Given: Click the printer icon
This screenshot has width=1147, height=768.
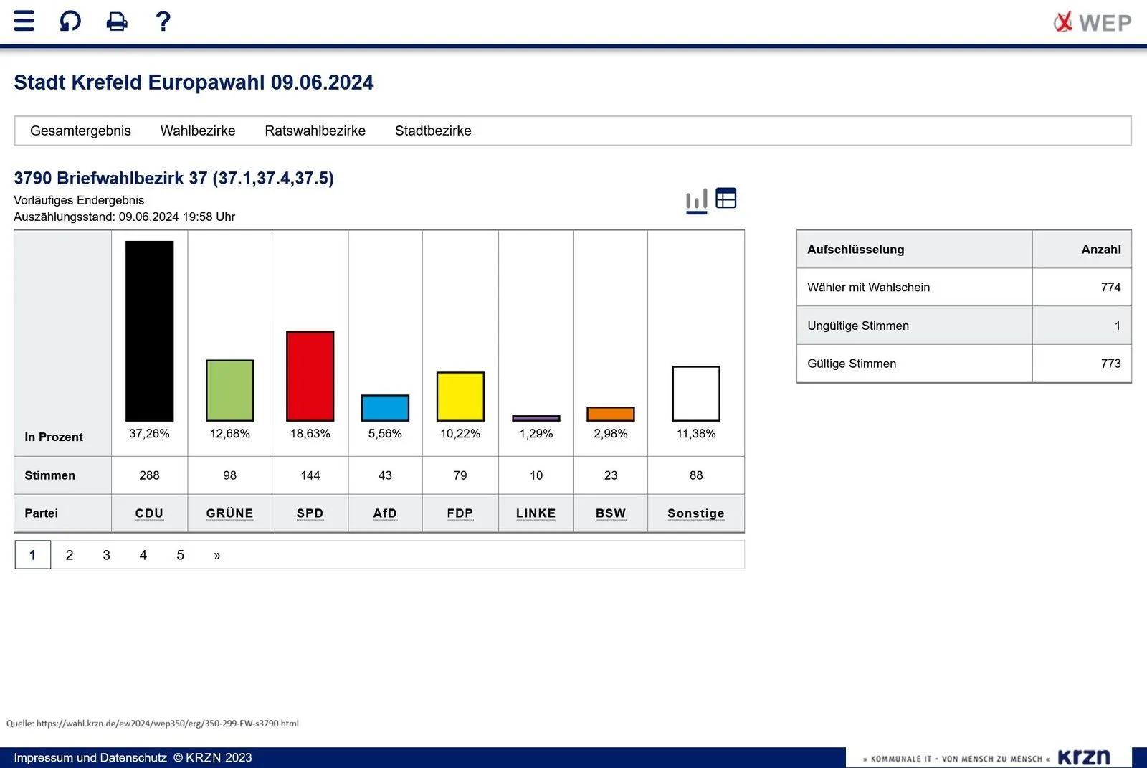Looking at the screenshot, I should [x=117, y=22].
